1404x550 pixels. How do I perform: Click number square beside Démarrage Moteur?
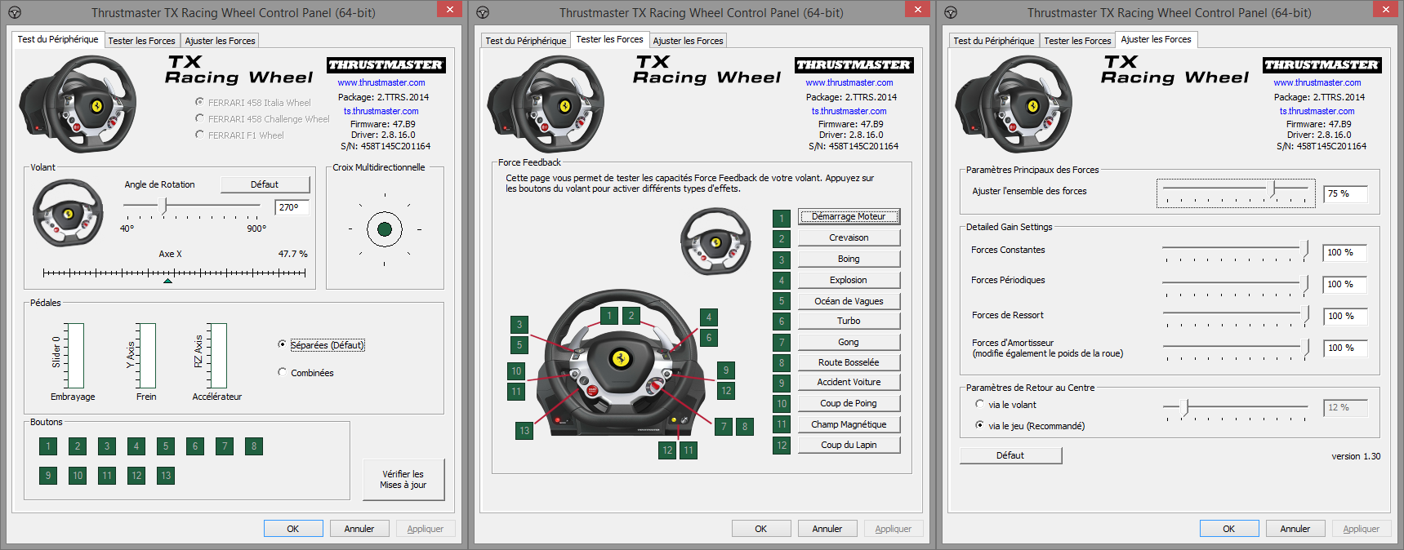pyautogui.click(x=782, y=218)
